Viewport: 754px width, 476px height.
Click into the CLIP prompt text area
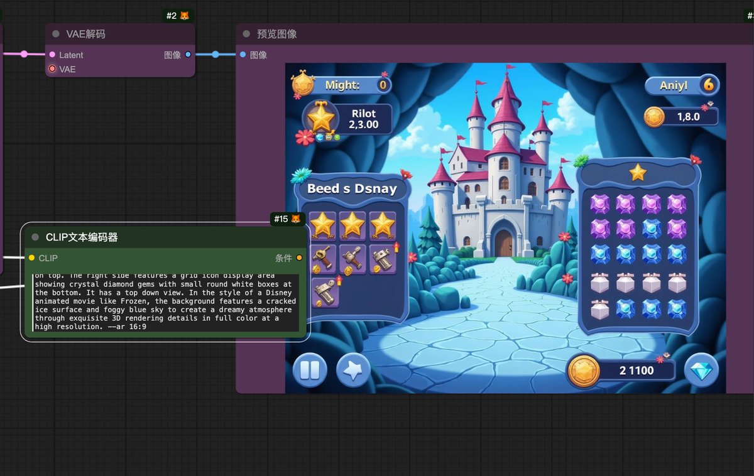[165, 302]
